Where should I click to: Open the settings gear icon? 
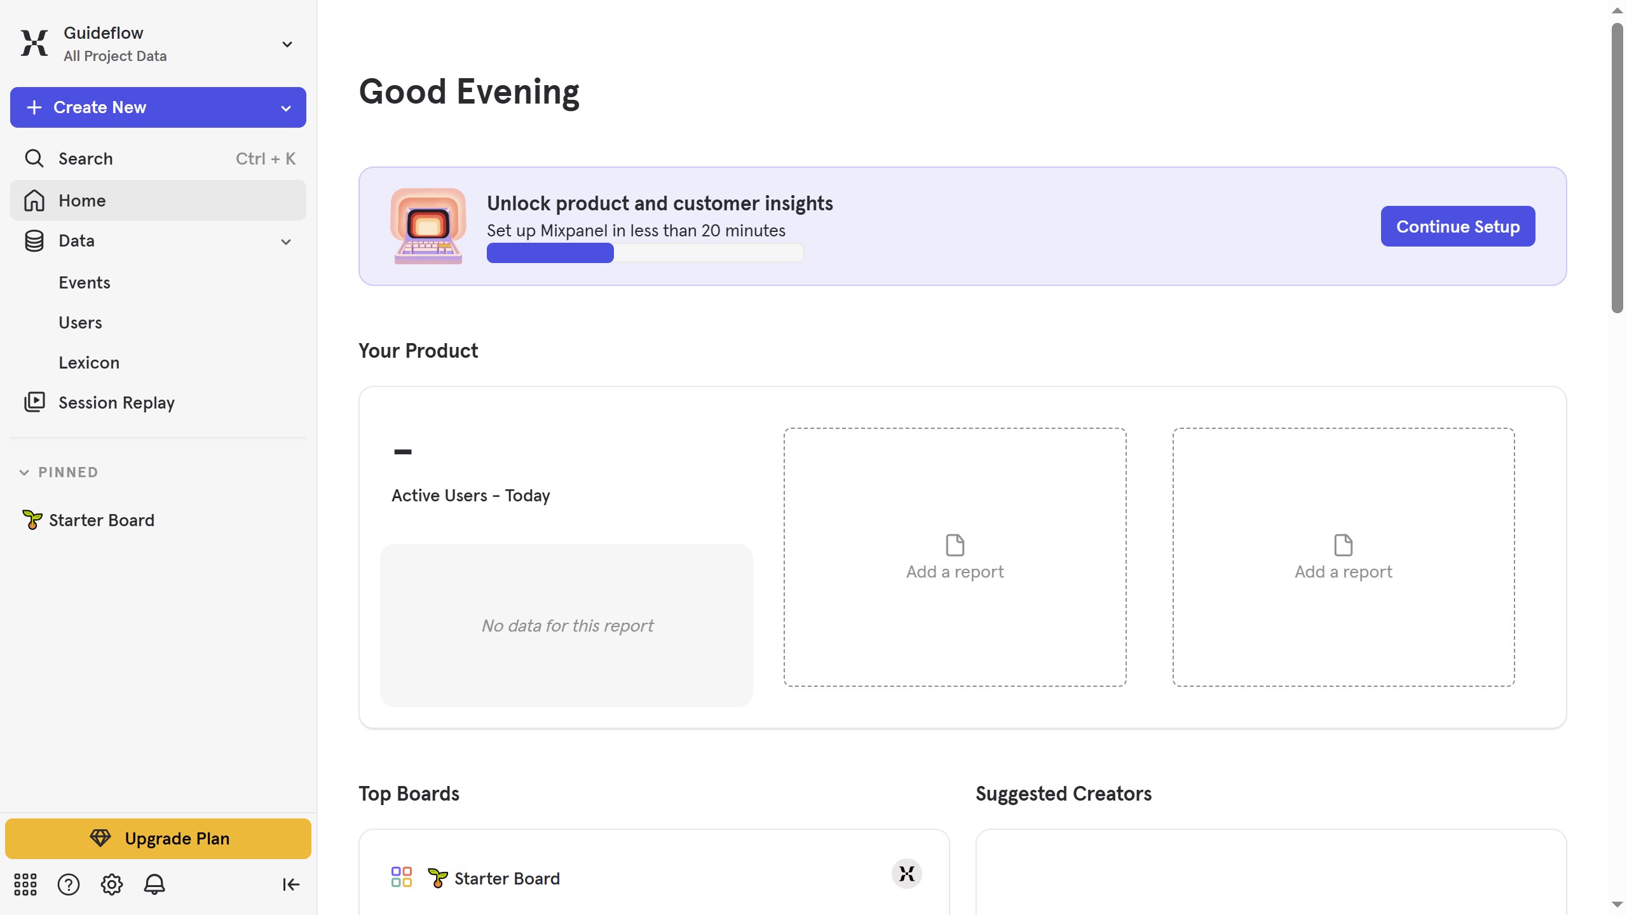(112, 884)
